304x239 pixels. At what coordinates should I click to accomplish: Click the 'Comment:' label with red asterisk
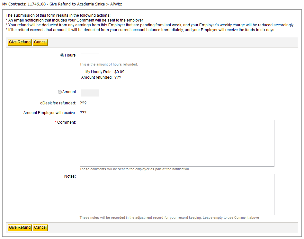point(65,122)
